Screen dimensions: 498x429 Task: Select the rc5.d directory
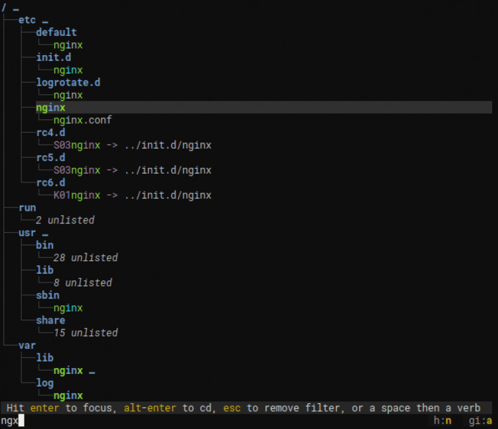[x=50, y=158]
